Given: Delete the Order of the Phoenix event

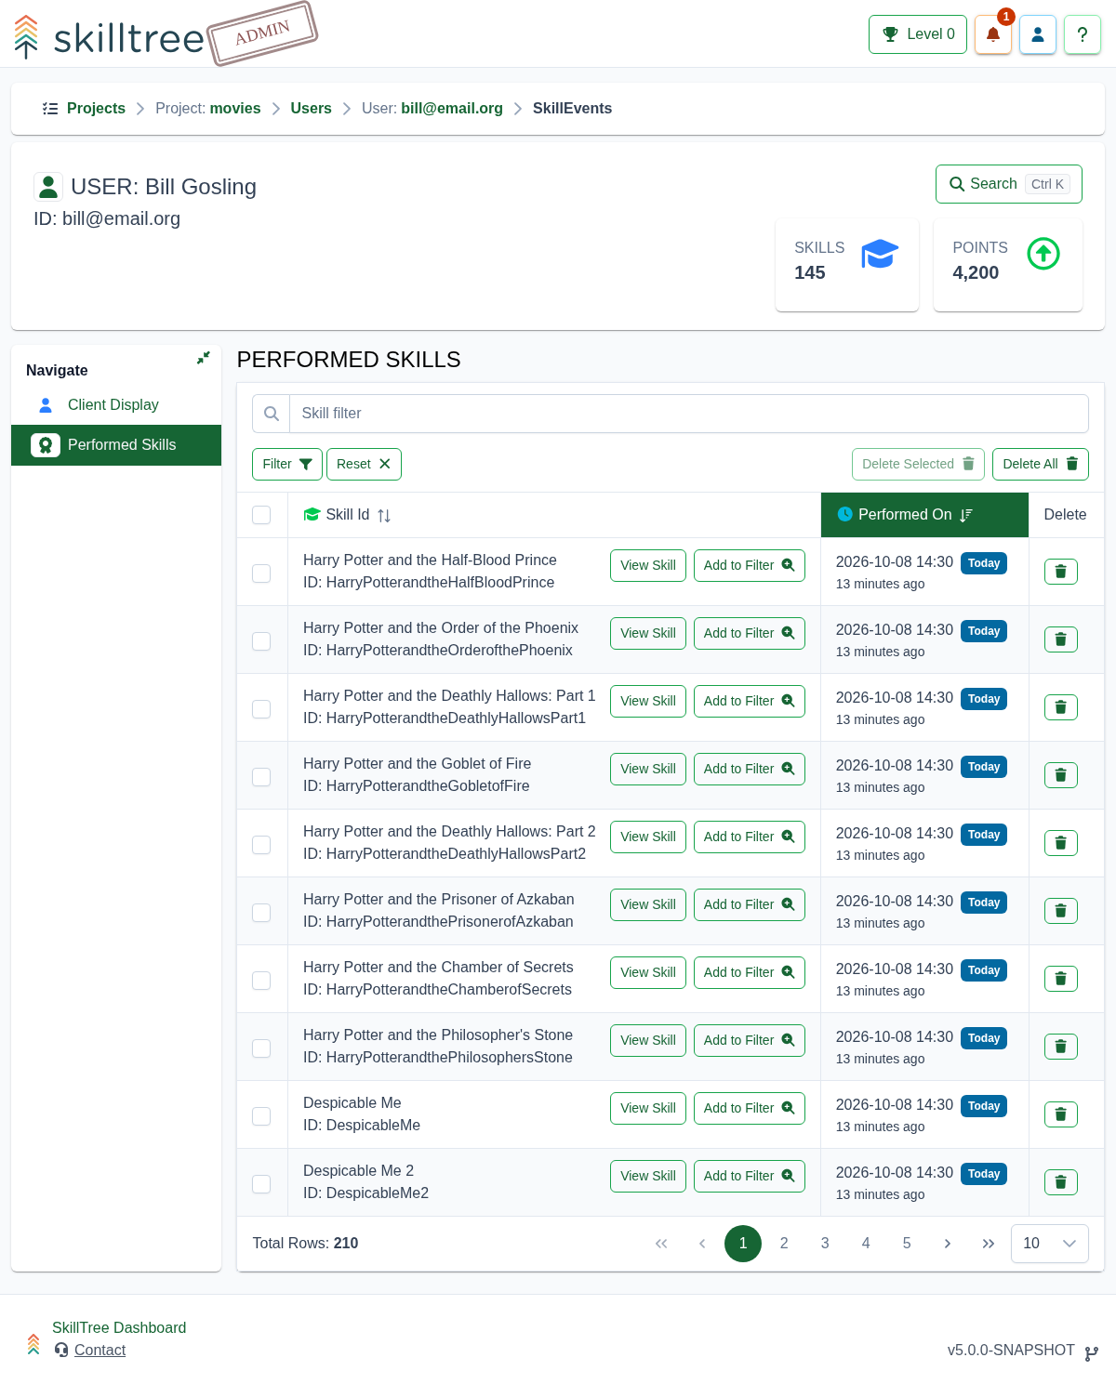Looking at the screenshot, I should pyautogui.click(x=1061, y=639).
